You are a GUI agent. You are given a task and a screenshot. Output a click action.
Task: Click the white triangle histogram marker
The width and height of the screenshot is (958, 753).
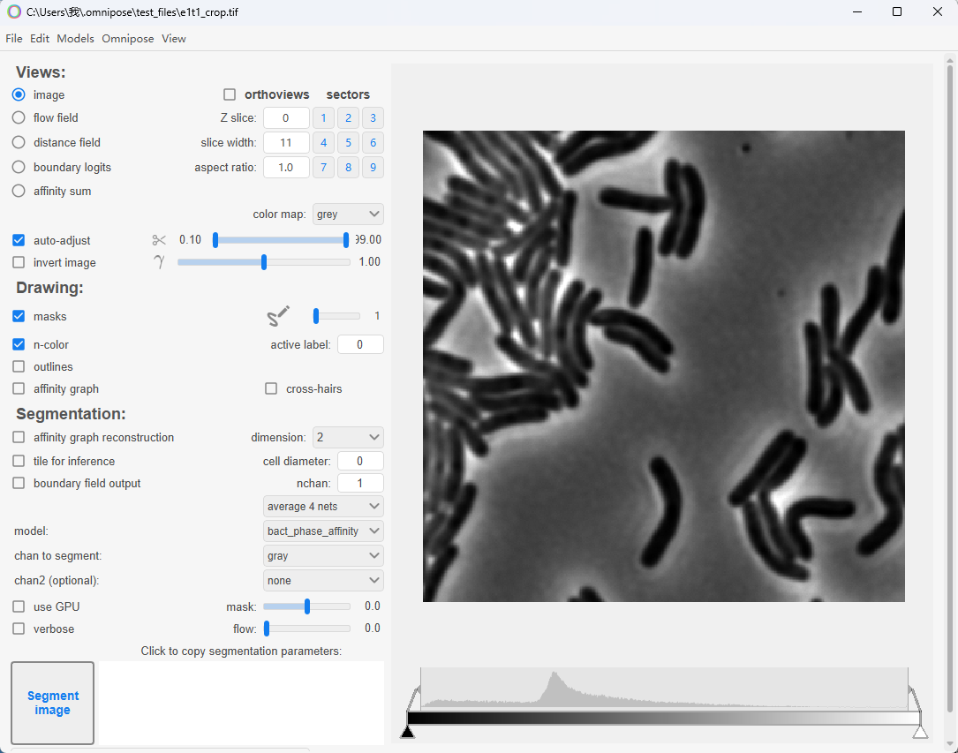[919, 731]
